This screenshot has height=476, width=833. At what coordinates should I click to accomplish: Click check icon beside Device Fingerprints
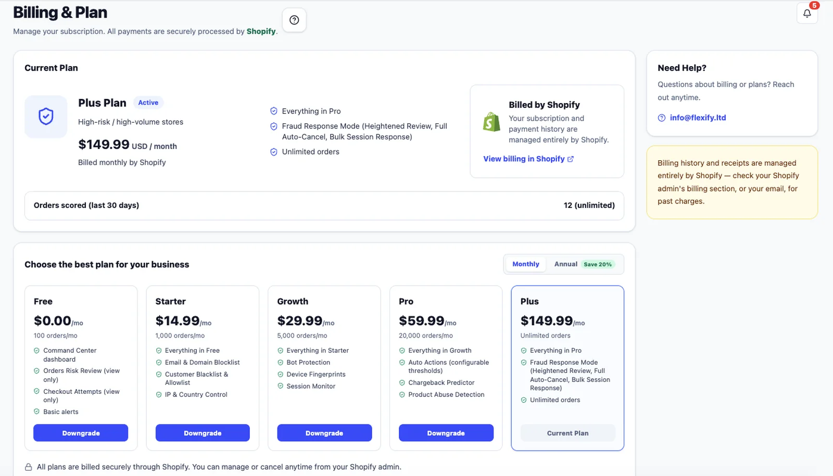click(281, 375)
